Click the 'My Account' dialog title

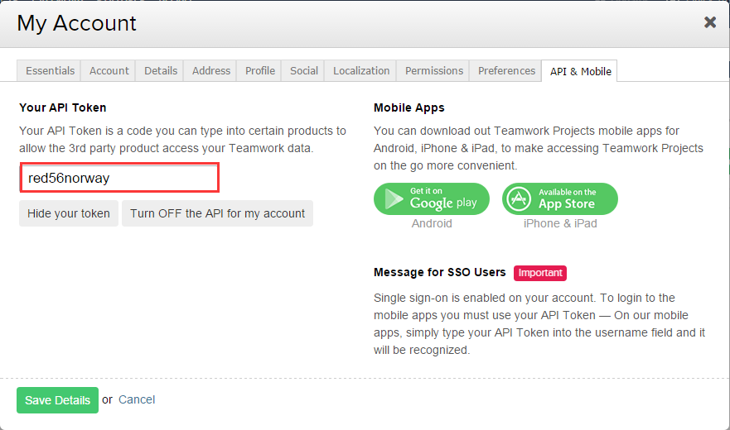[76, 23]
